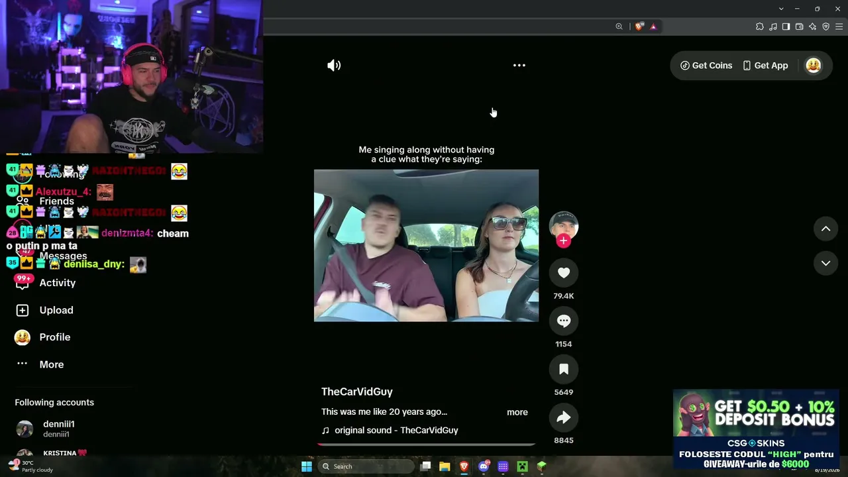Image resolution: width=848 pixels, height=477 pixels.
Task: Open Discord from the taskbar
Action: coord(484,466)
